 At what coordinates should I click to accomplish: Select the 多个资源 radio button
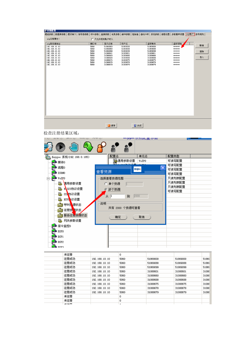coord(106,189)
